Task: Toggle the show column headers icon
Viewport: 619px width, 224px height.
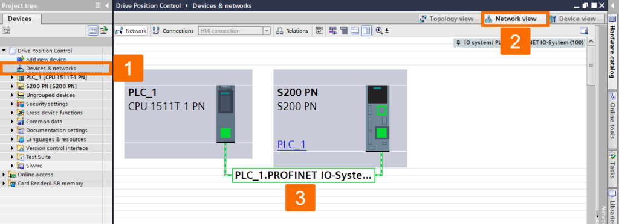Action: 93,30
